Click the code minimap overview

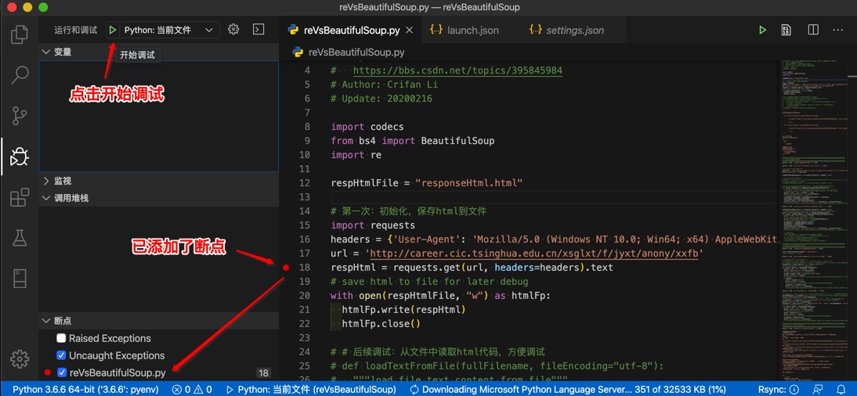(815, 218)
